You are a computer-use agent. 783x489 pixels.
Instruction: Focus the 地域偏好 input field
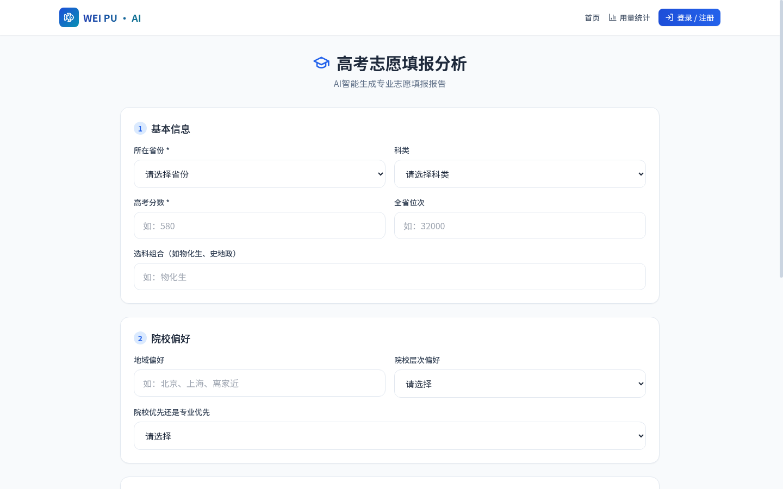pyautogui.click(x=259, y=383)
